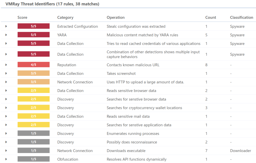Expand the Takes screenshot row
Viewport: 256px width, 163px height.
tap(6, 74)
